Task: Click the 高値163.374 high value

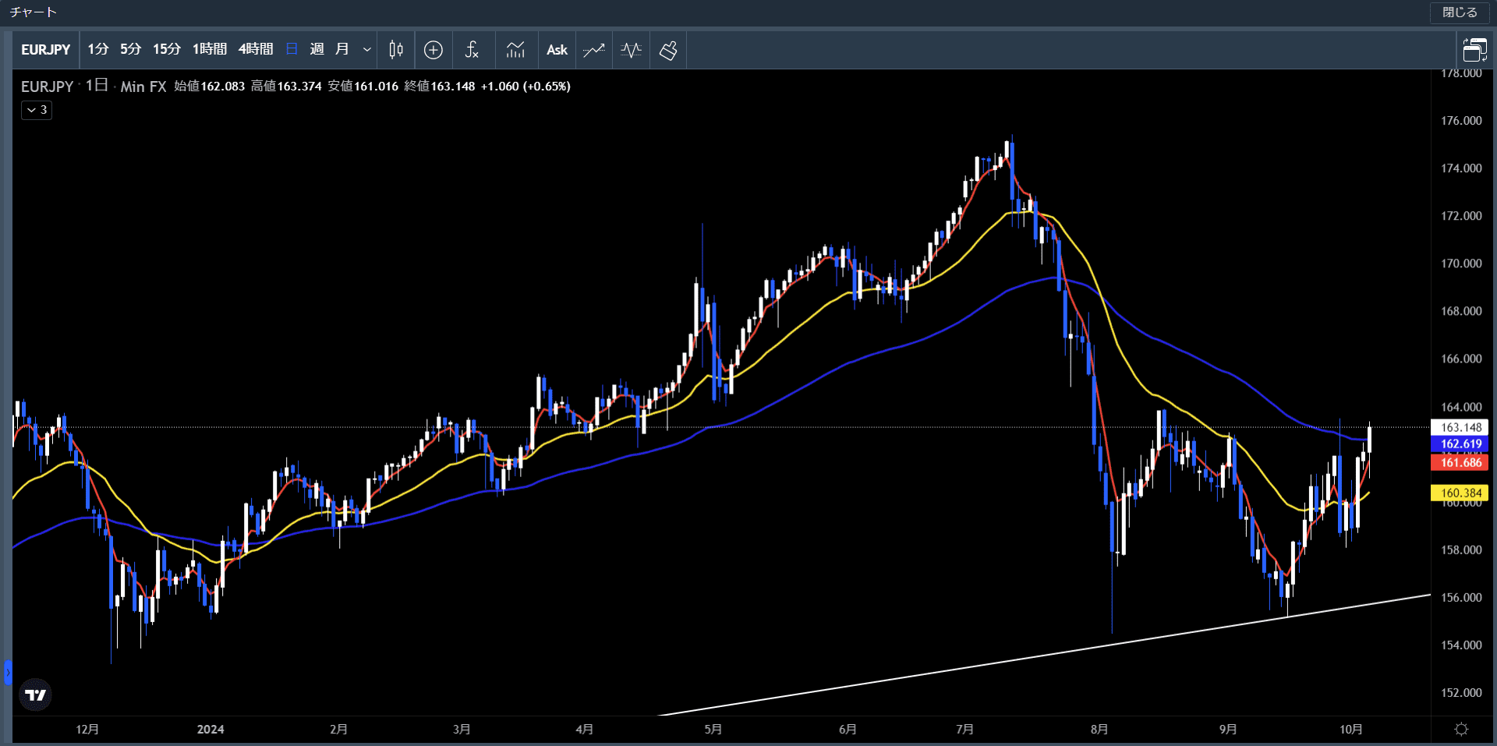Action: click(286, 87)
